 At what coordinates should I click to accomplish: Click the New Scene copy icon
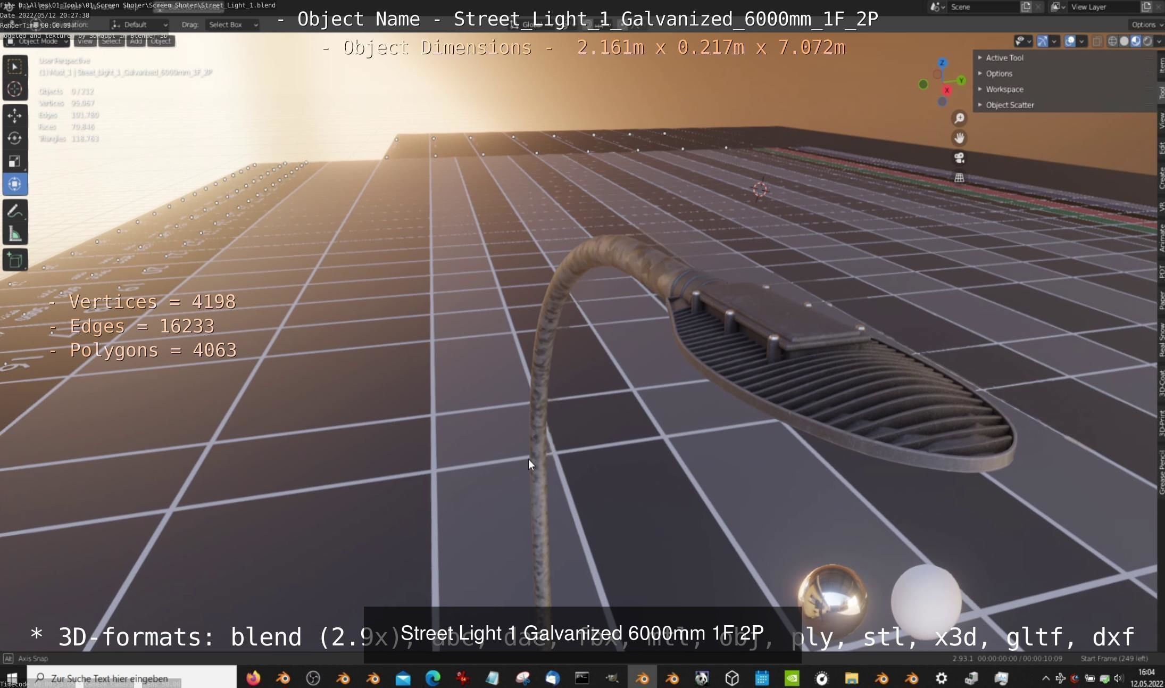click(x=1026, y=7)
